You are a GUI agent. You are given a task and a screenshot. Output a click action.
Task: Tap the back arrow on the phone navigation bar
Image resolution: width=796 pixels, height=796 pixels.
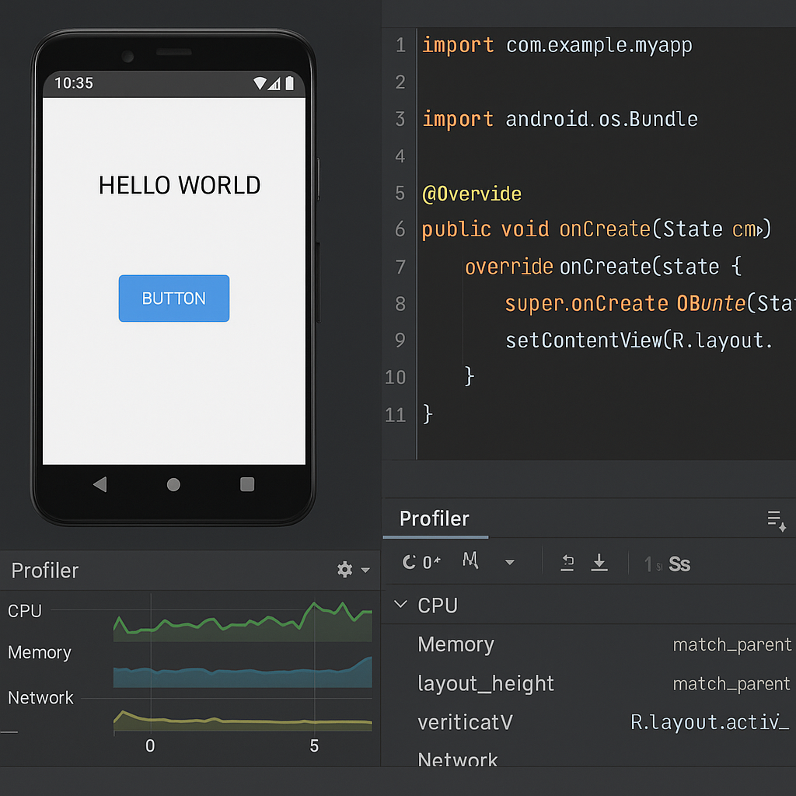[99, 484]
